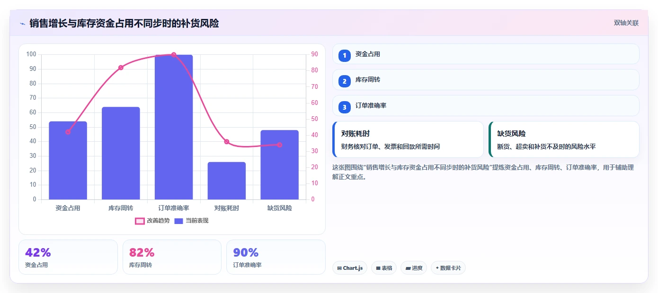
Task: Select the number 2 badge for 库存周转
Action: pyautogui.click(x=345, y=81)
